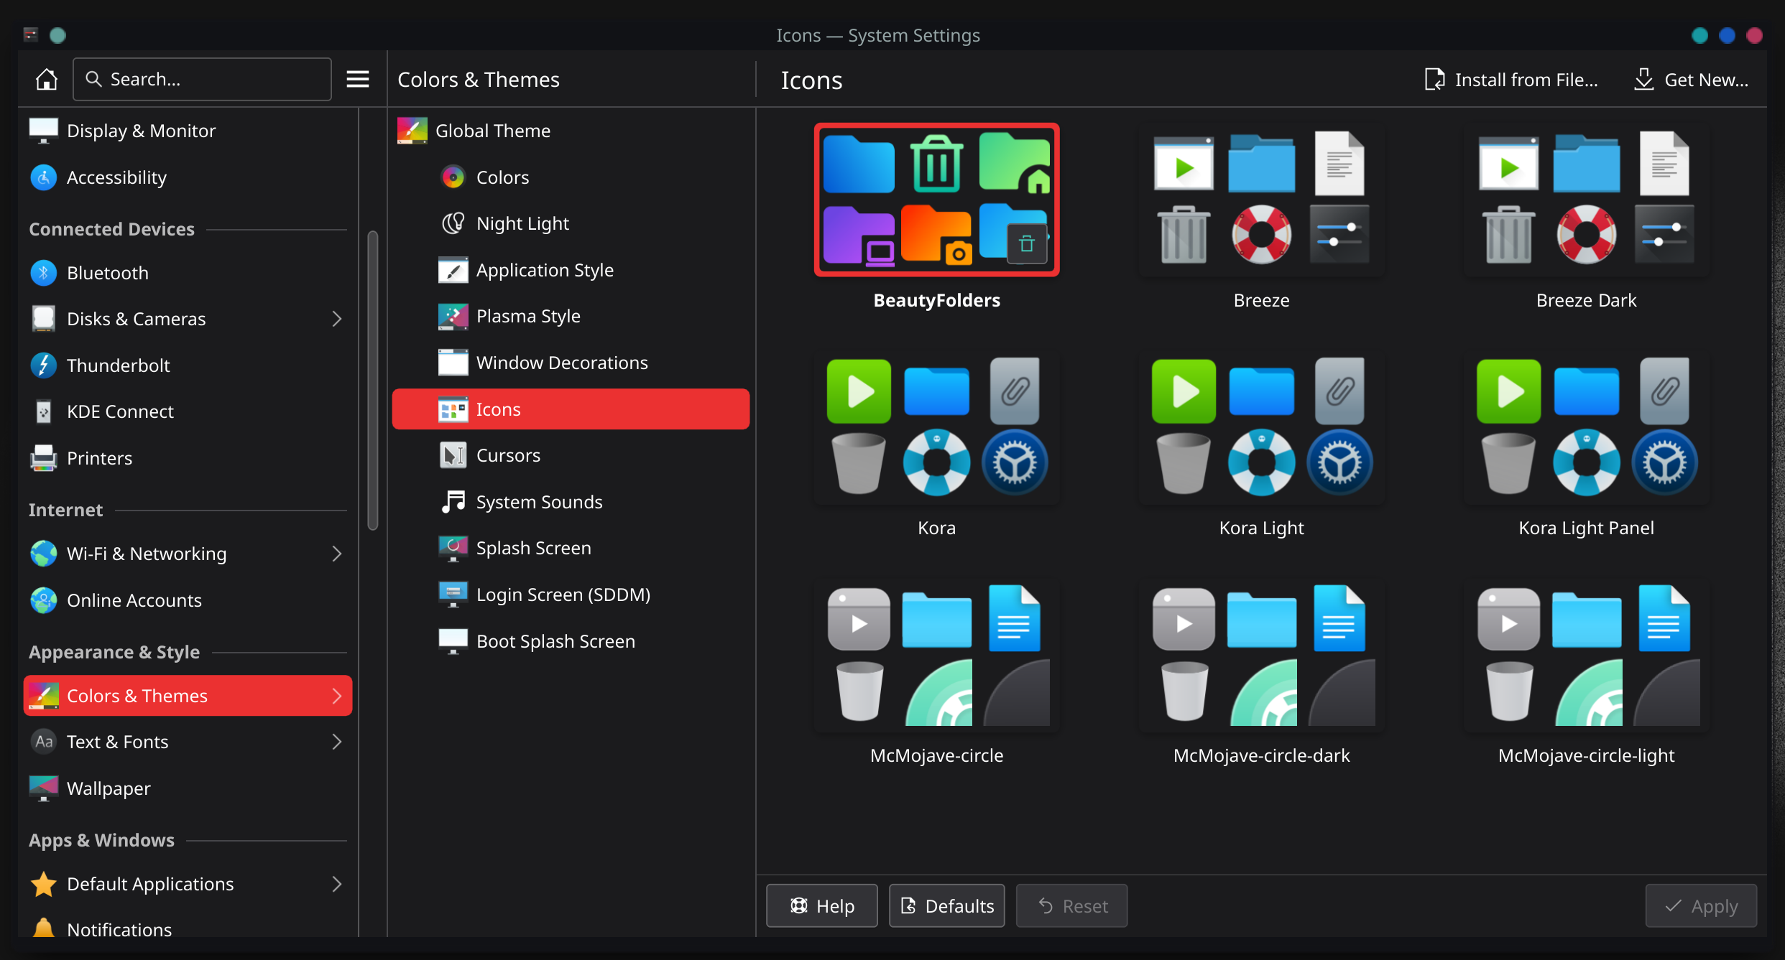
Task: Open Cursors settings
Action: 508,455
